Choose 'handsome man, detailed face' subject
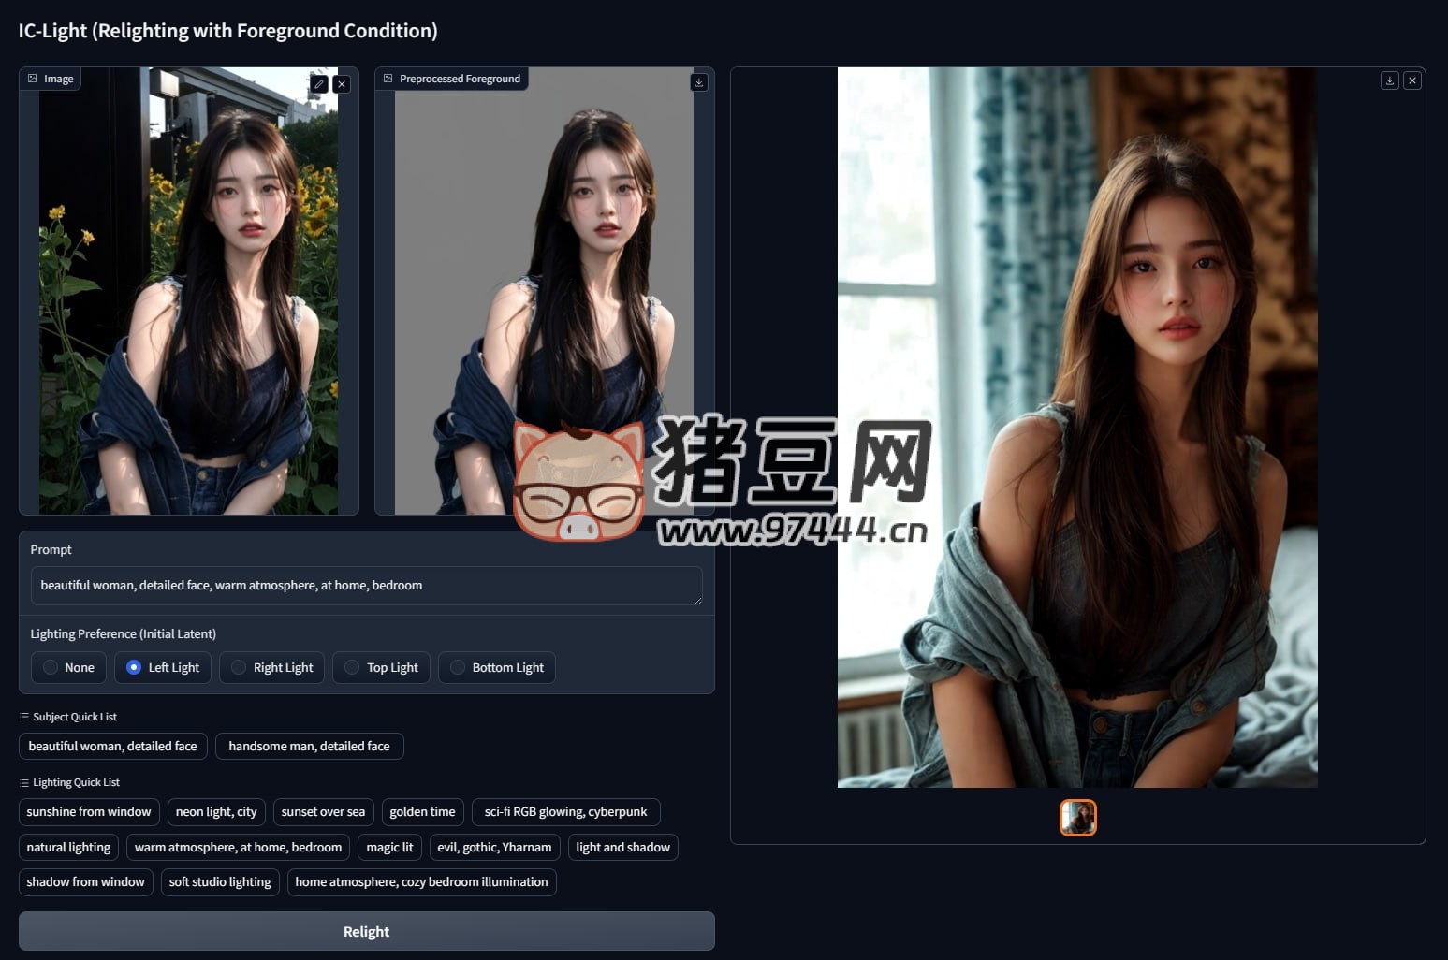This screenshot has height=960, width=1448. pyautogui.click(x=309, y=746)
